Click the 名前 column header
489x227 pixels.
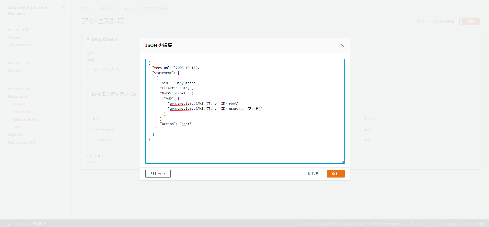point(95,118)
